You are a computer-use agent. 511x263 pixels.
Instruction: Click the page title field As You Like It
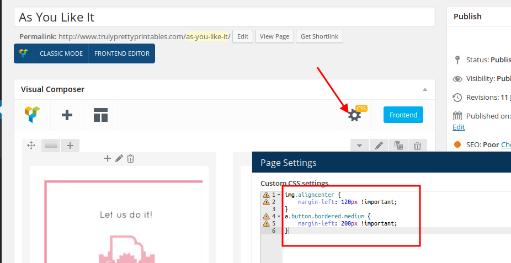(225, 17)
